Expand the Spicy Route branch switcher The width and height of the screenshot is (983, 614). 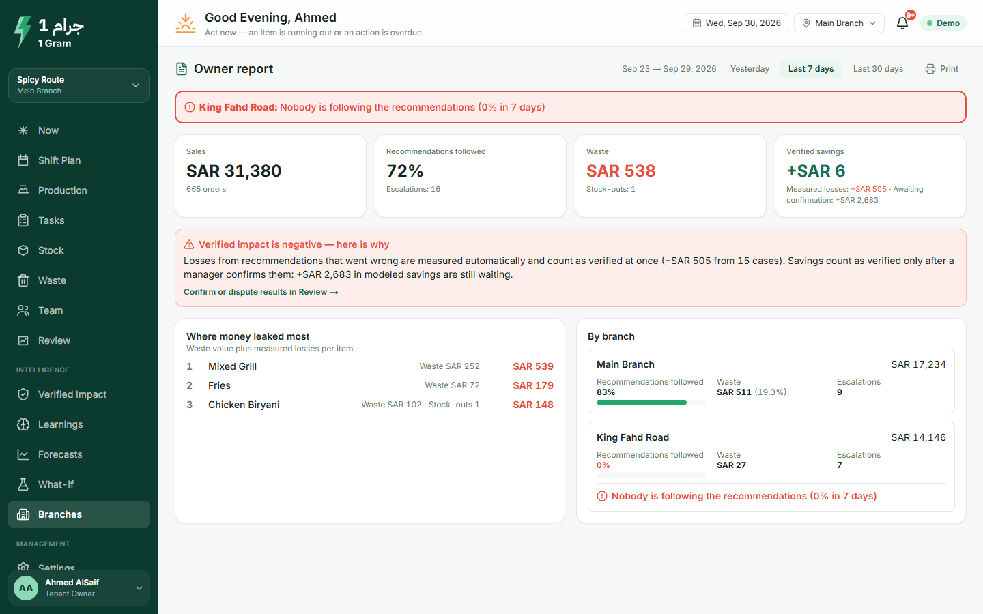[79, 85]
